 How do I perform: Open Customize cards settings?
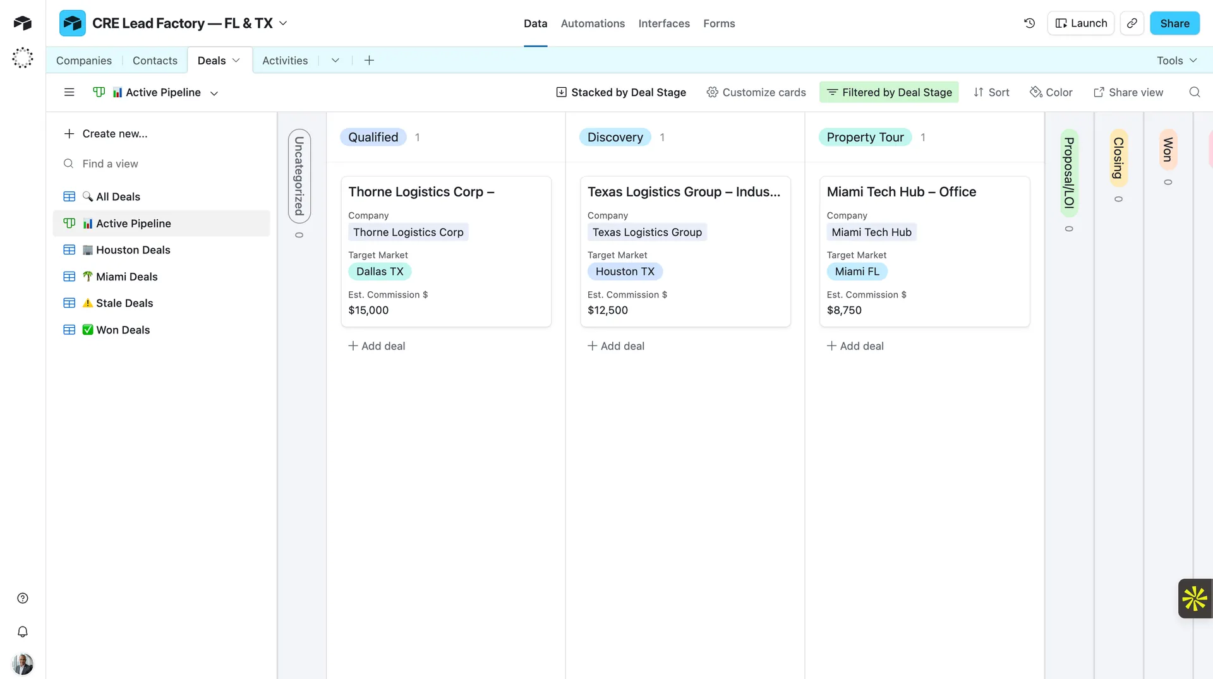click(756, 92)
